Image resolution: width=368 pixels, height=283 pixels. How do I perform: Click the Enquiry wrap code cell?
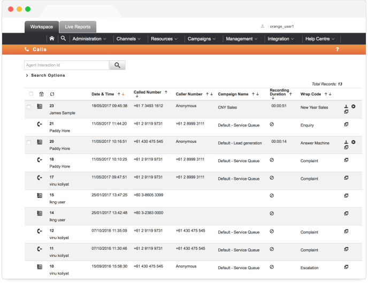pyautogui.click(x=307, y=125)
